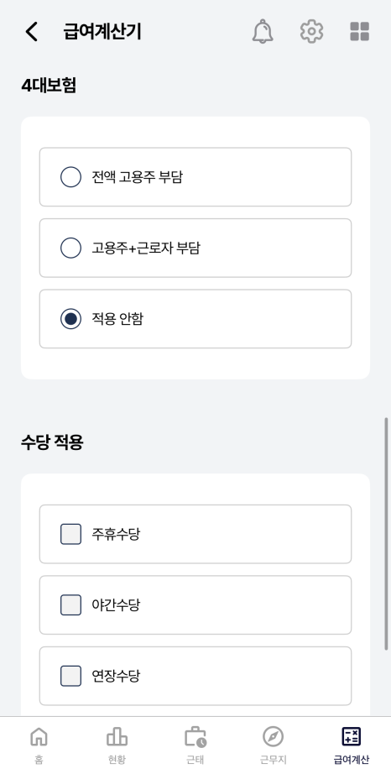391x774 pixels.
Task: Open 근태 briefcase clock icon
Action: (195, 737)
